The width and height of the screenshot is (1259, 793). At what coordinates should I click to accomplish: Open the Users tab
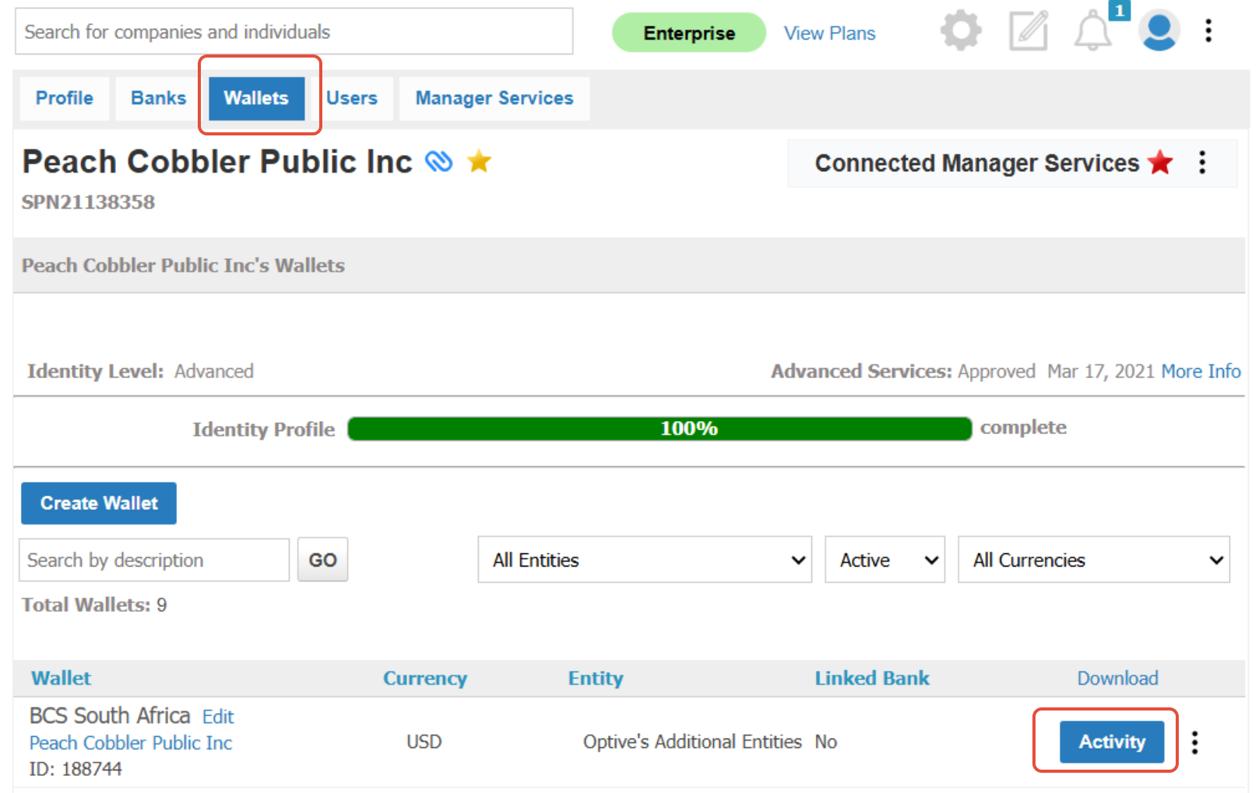(x=352, y=98)
